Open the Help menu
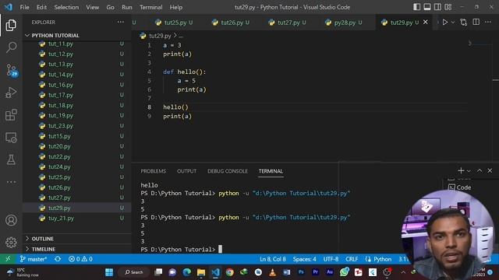 coord(176,7)
